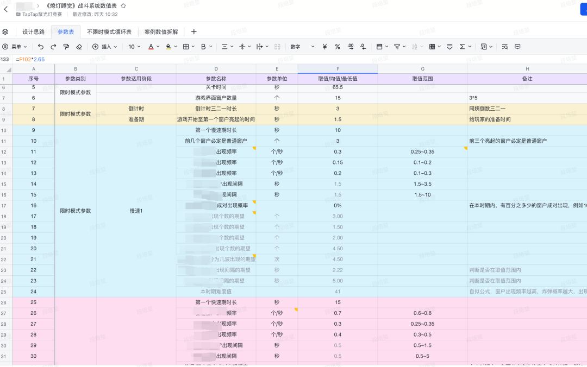Click horizontal alignment icon
The width and height of the screenshot is (587, 367).
224,47
